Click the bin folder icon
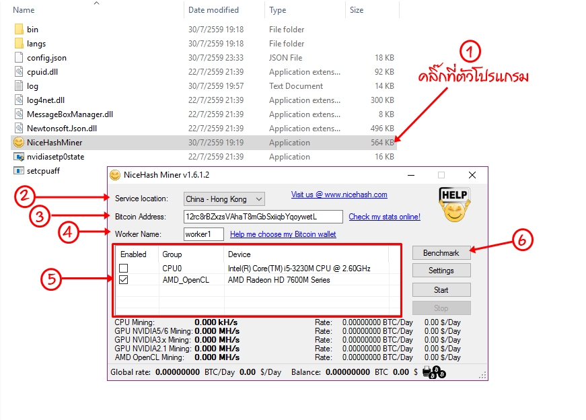The image size is (586, 420). tap(19, 29)
